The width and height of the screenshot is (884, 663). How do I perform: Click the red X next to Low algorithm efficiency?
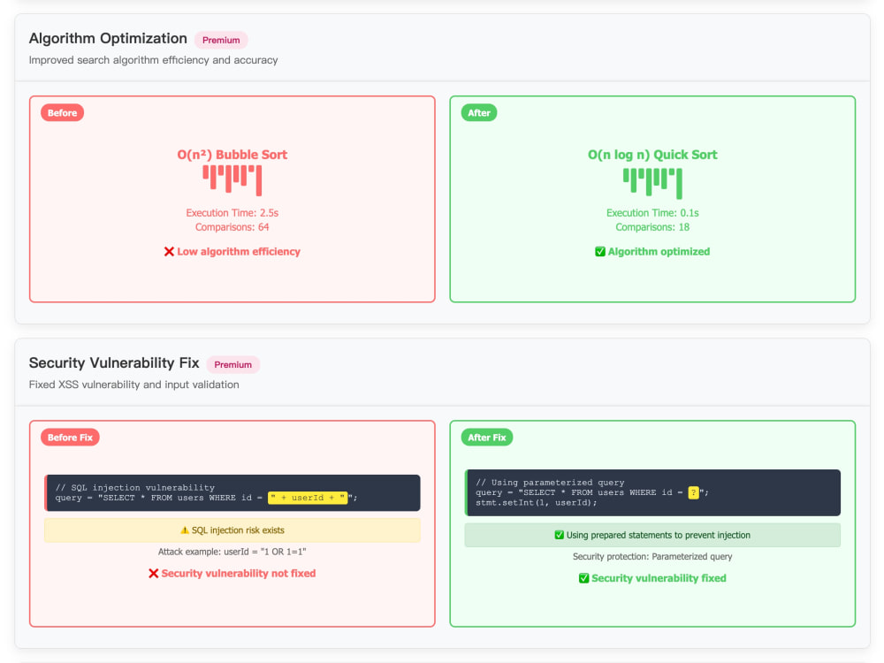coord(169,251)
